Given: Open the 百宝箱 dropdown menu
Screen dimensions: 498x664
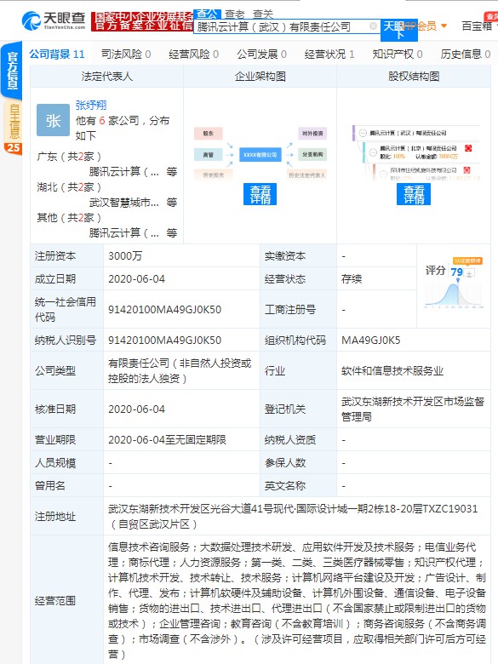Looking at the screenshot, I should click(x=479, y=26).
